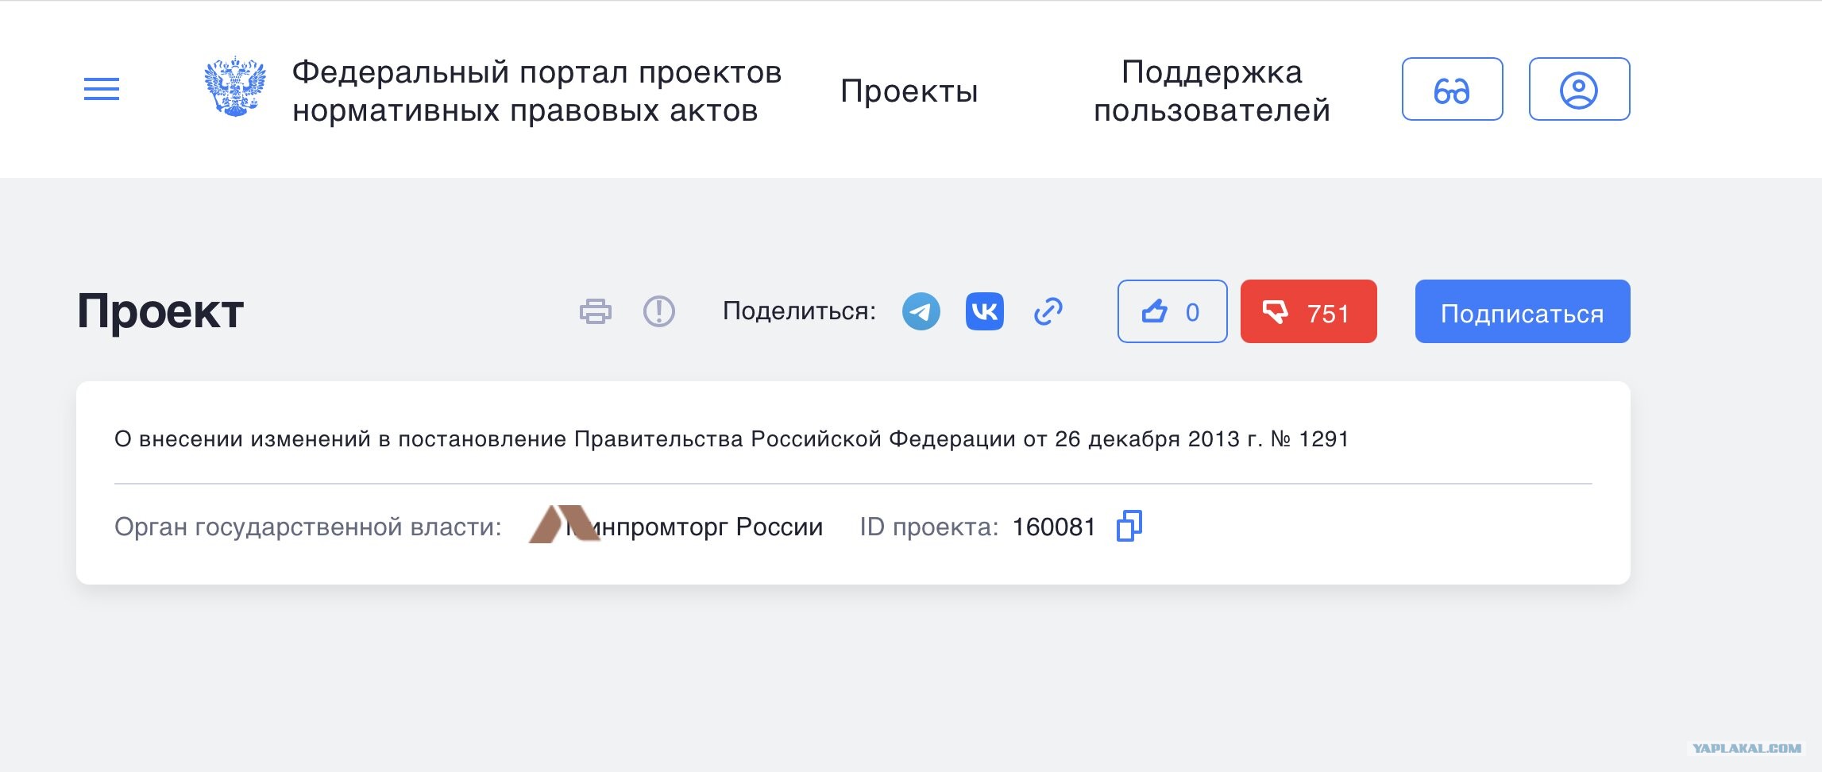Click the Russian coat of arms logo

[235, 87]
